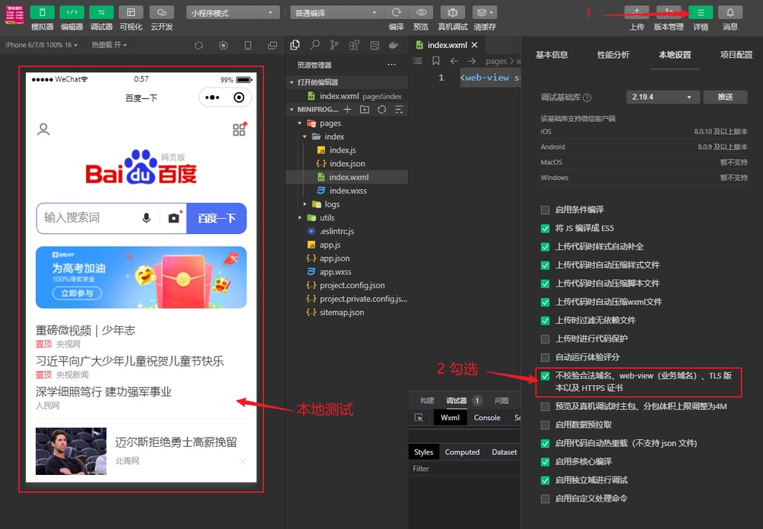
Task: Click the 上传 upload icon
Action: (636, 12)
